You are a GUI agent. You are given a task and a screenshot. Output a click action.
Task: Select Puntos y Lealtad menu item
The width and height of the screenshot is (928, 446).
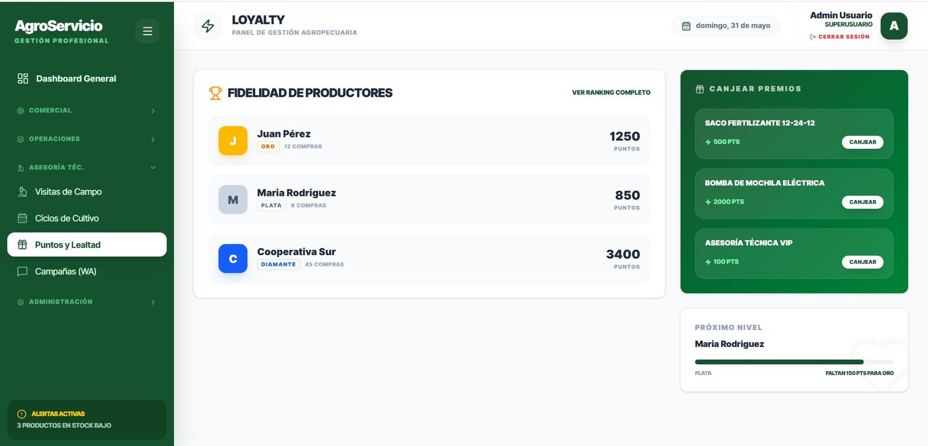[87, 245]
